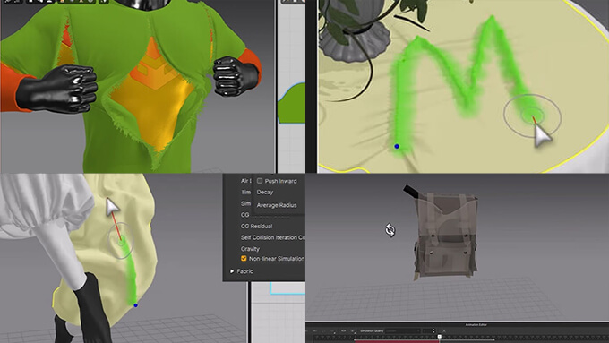Click the blue start point of the M stroke
The image size is (609, 343).
click(397, 147)
